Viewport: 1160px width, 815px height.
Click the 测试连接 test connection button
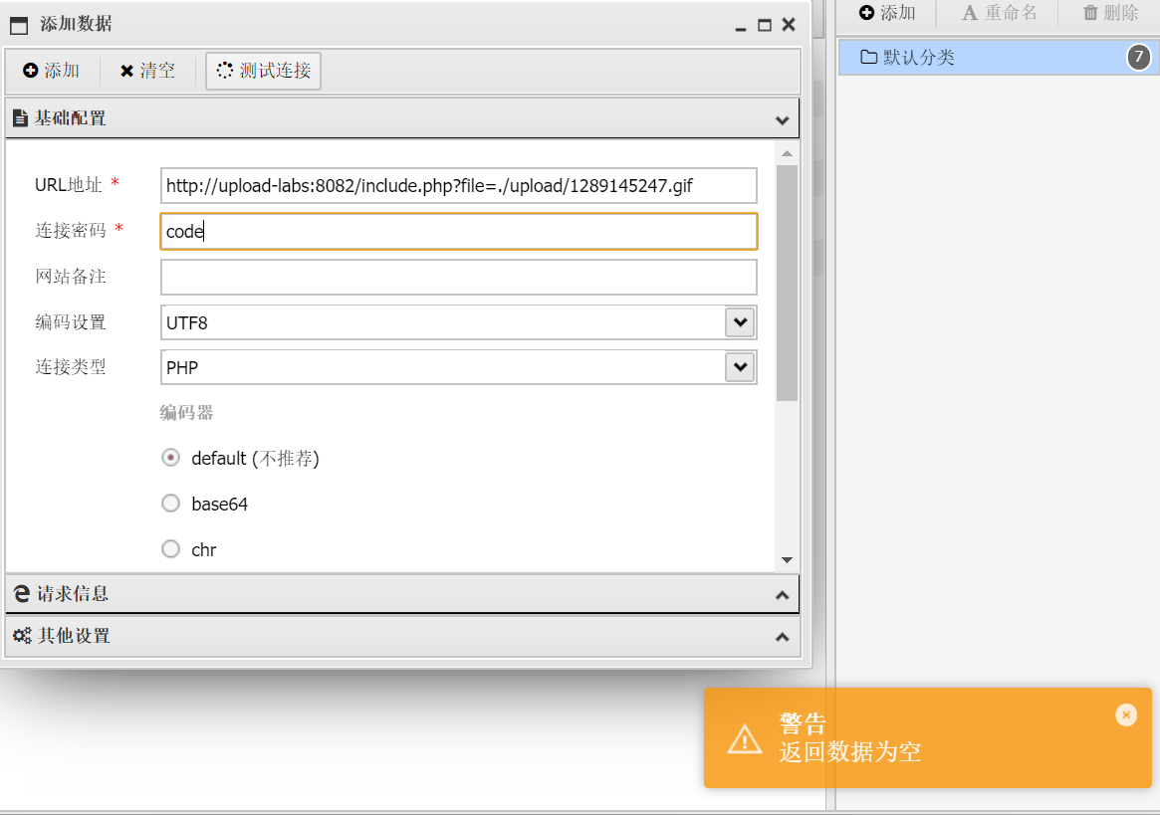point(264,71)
